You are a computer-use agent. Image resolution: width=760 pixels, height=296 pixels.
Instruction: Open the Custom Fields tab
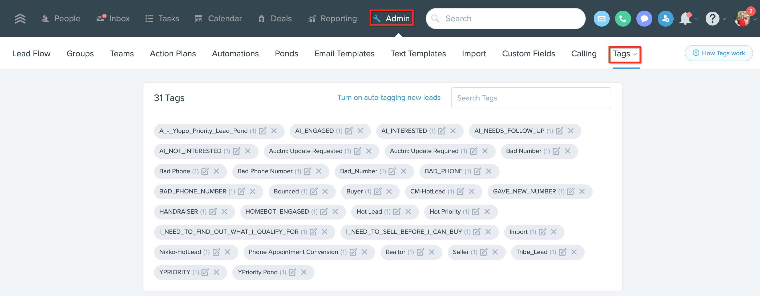pos(528,54)
